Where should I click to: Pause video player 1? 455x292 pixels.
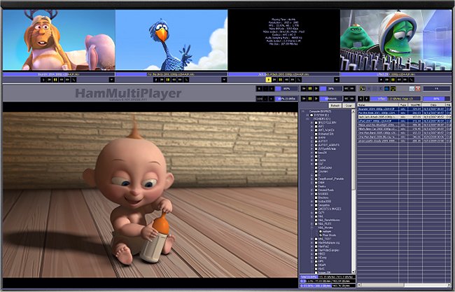[55, 80]
